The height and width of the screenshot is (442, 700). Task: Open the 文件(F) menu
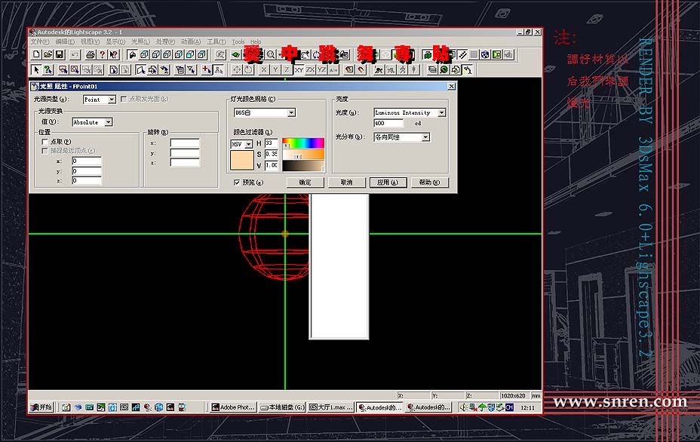pos(40,41)
